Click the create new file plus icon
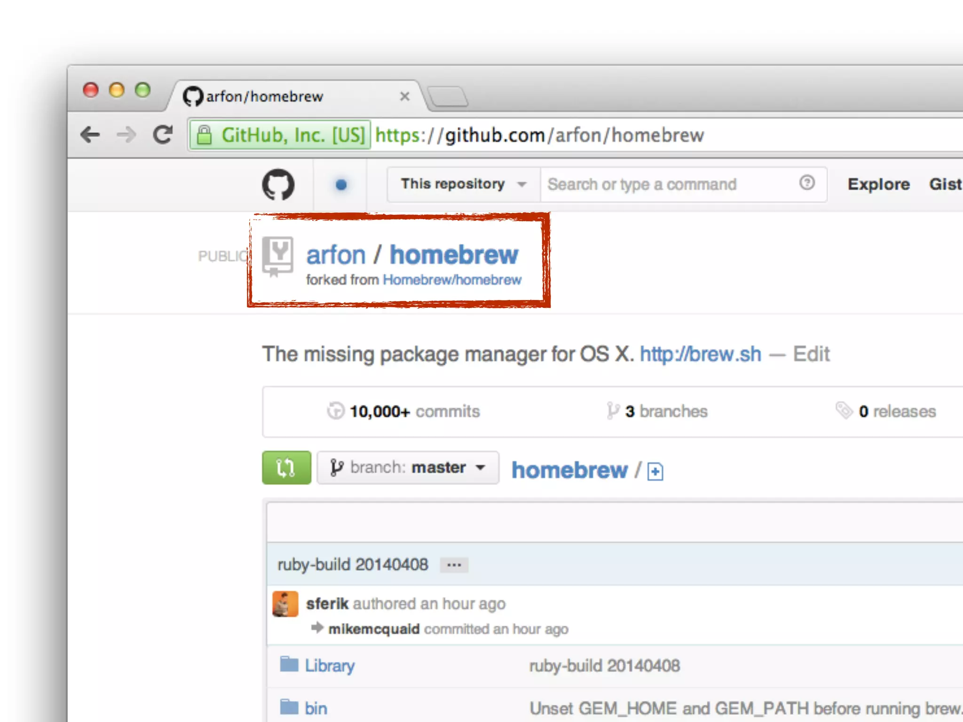963x722 pixels. [x=655, y=471]
